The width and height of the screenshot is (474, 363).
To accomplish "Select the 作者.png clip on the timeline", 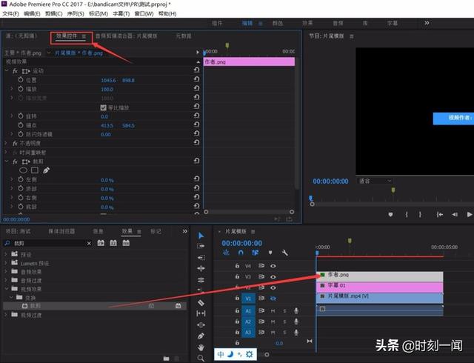I will tap(379, 276).
